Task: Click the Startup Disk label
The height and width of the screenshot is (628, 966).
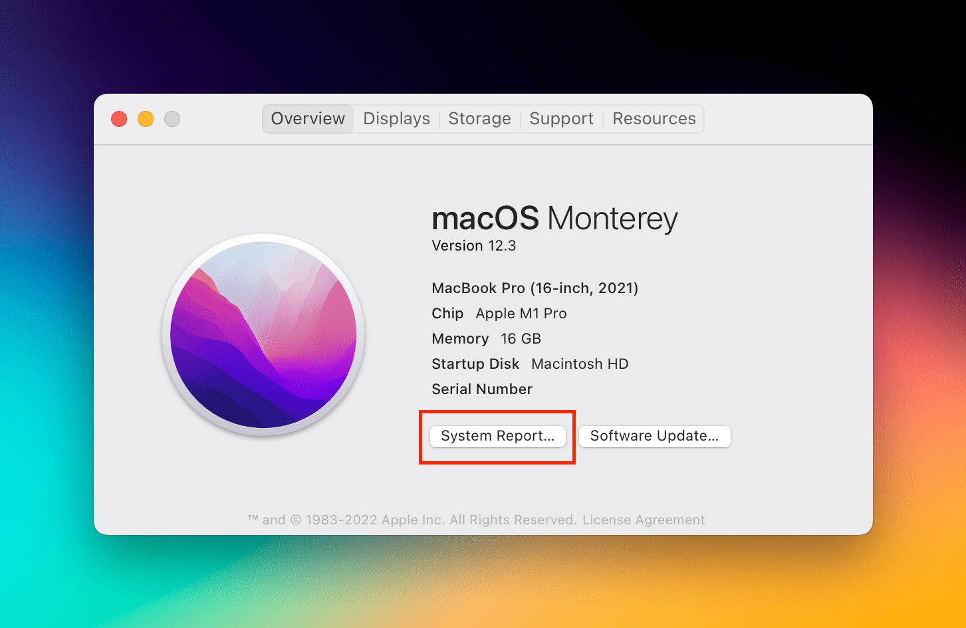Action: click(x=476, y=364)
